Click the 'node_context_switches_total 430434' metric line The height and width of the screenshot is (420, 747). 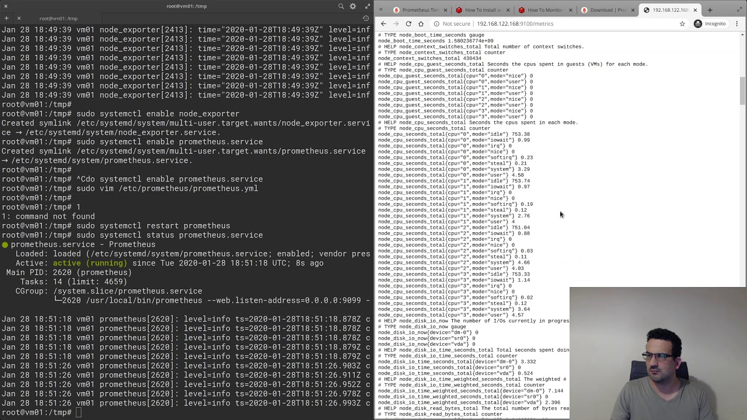tap(430, 58)
